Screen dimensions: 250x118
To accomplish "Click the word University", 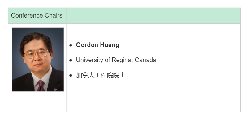I will pyautogui.click(x=89, y=60).
